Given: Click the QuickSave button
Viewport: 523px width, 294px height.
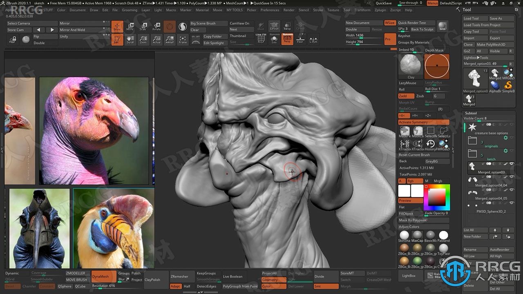Looking at the screenshot, I should pyautogui.click(x=384, y=3).
